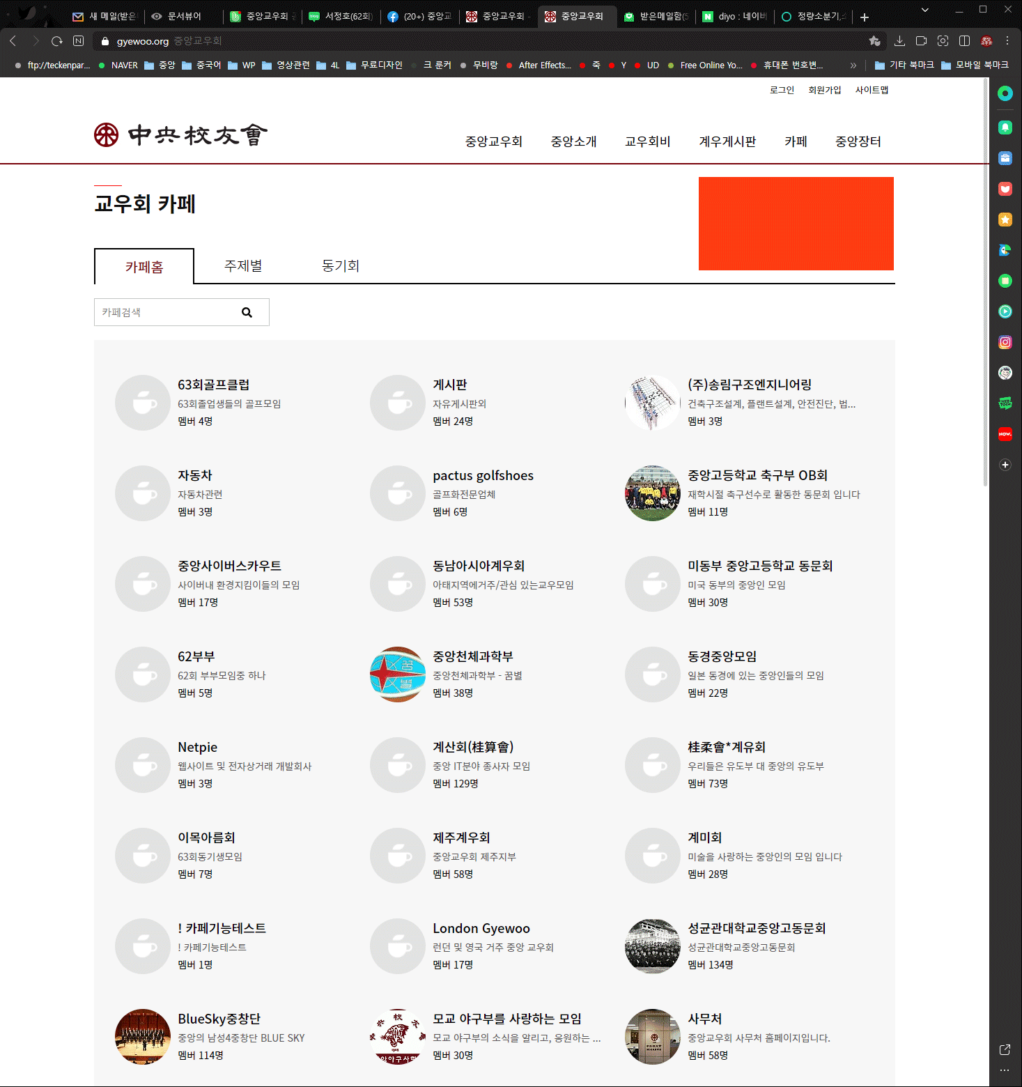Click the red NOW sidebar icon

pyautogui.click(x=1005, y=434)
